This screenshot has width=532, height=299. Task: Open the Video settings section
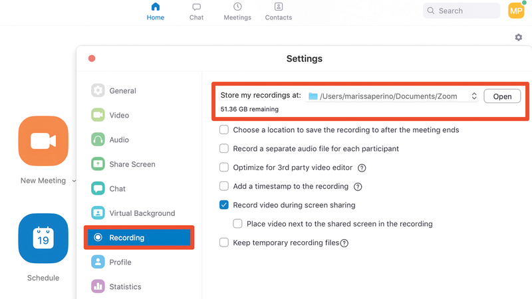pyautogui.click(x=119, y=115)
